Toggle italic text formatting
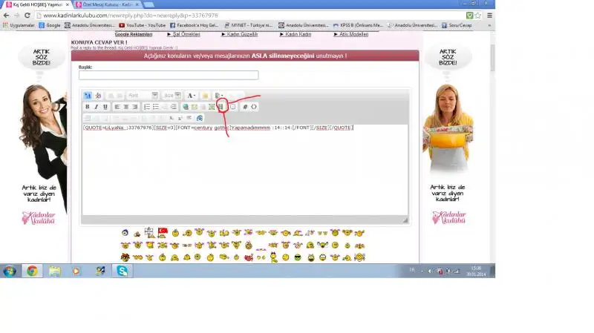This screenshot has width=594, height=333. point(97,107)
